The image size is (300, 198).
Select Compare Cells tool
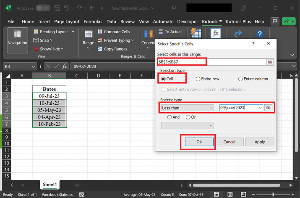click(114, 32)
